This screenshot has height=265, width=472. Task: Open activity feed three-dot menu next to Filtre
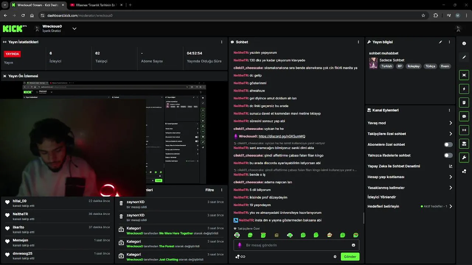coord(222,190)
